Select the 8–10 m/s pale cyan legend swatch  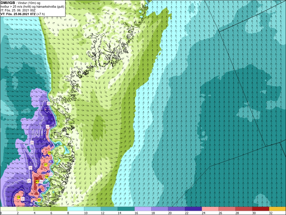(x=76, y=209)
